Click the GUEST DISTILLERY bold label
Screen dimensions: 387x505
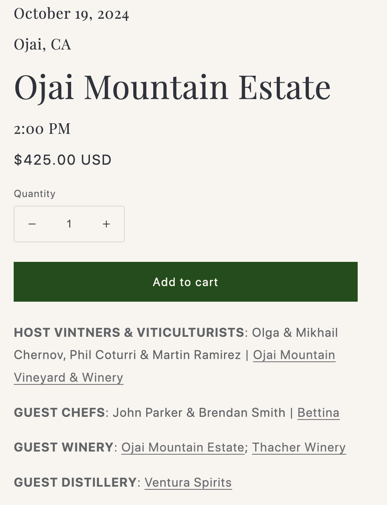point(75,483)
